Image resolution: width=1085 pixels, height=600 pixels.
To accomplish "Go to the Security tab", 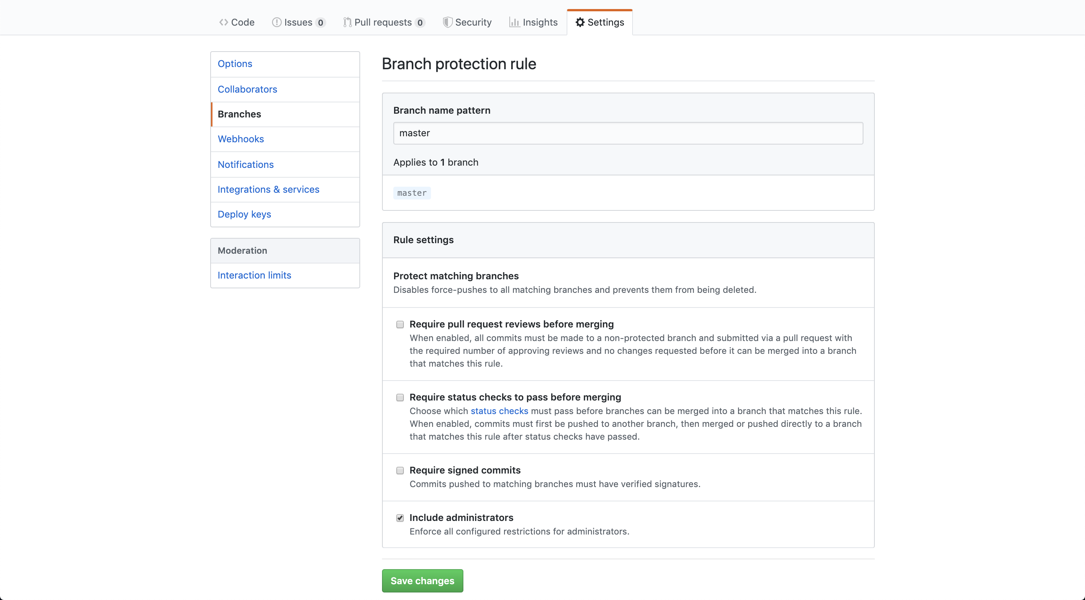I will 467,22.
